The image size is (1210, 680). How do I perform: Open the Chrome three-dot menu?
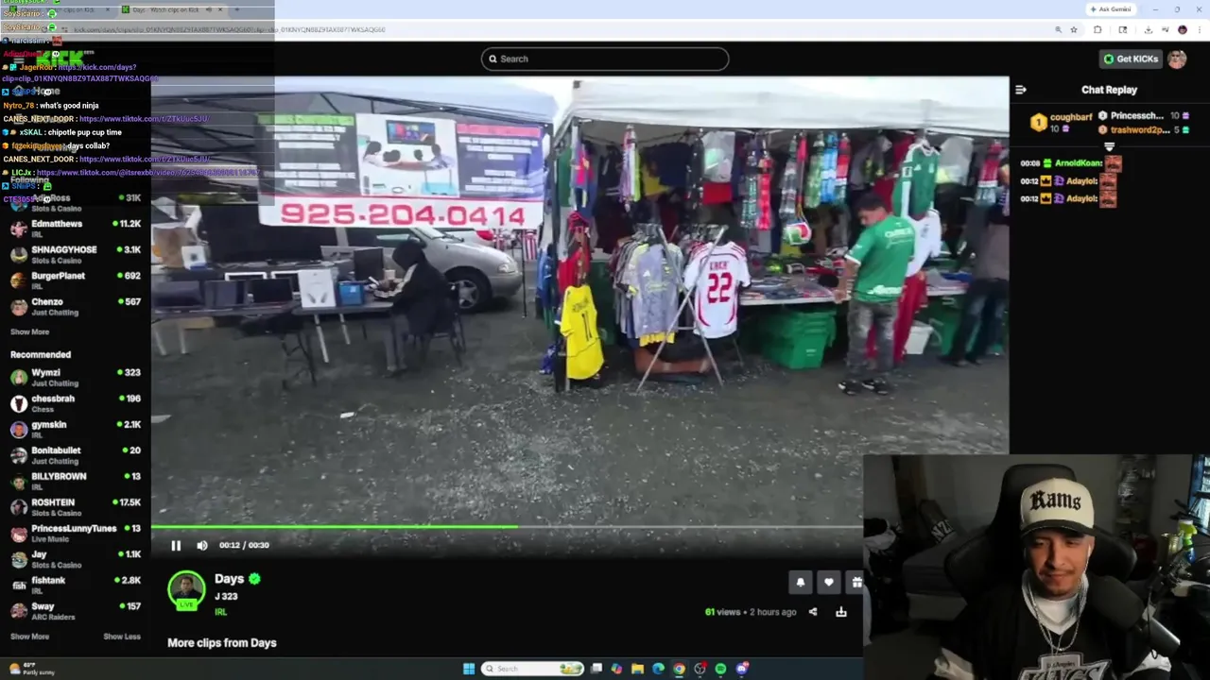[x=1199, y=29]
